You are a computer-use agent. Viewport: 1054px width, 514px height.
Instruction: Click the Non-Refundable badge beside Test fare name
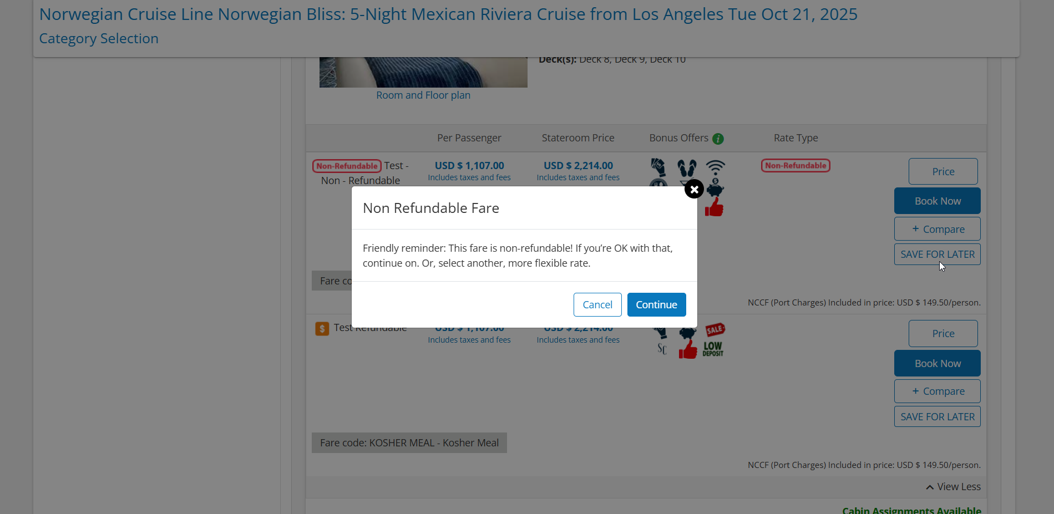(x=347, y=166)
